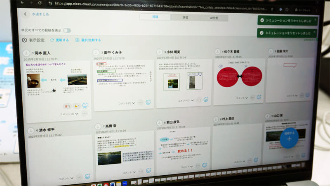Add emoji reaction on 高橋 浩's post

coord(148,170)
